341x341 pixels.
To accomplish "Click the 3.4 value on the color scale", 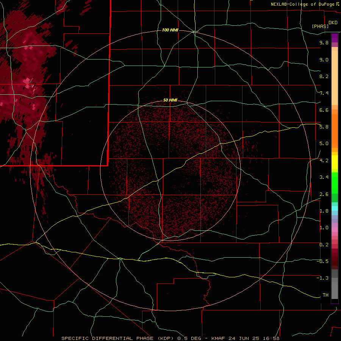I will 324,177.
